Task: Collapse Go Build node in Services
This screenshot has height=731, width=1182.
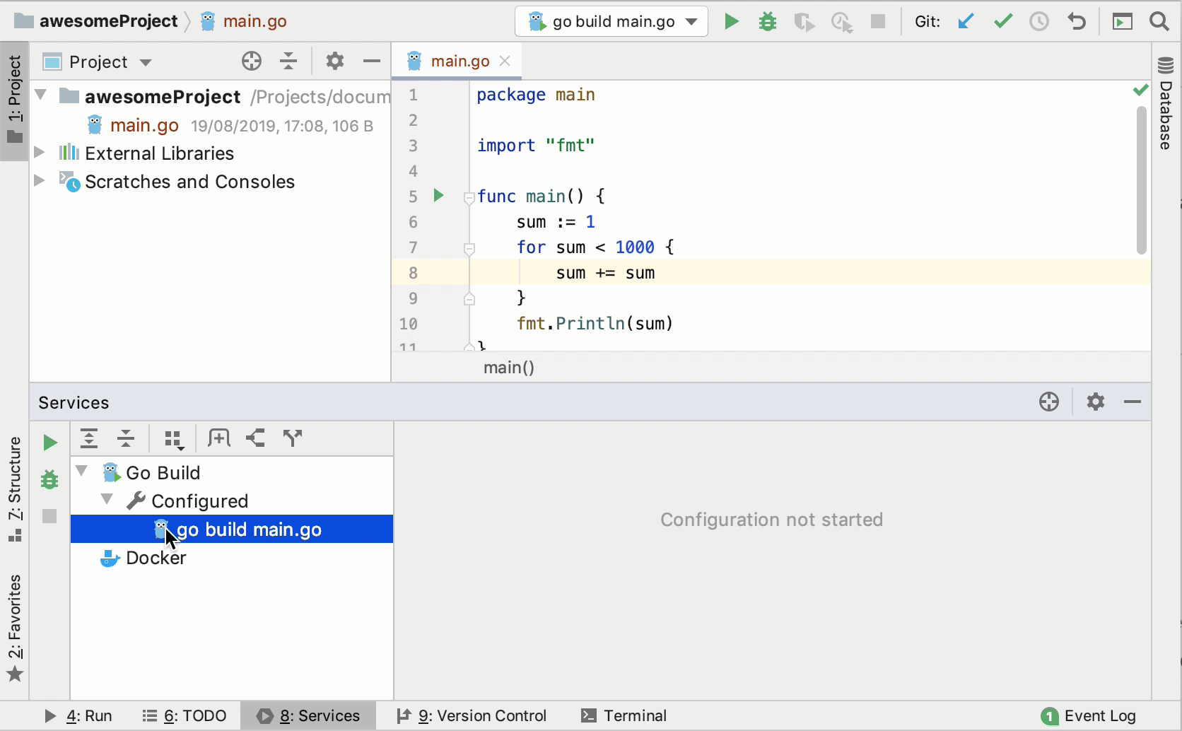Action: (82, 471)
